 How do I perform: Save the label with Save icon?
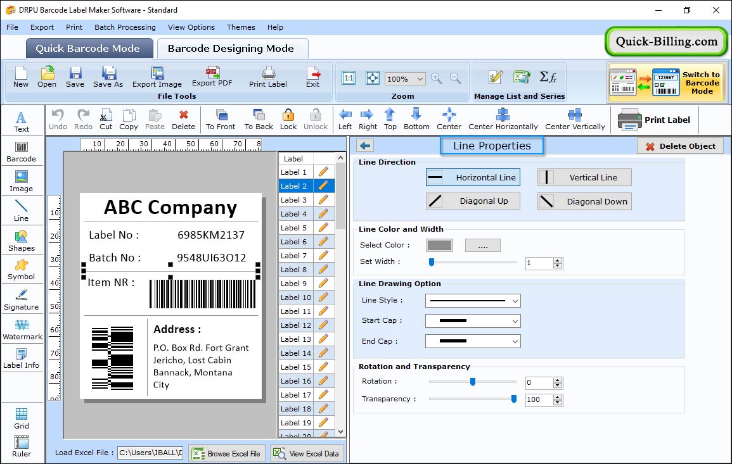[x=75, y=77]
